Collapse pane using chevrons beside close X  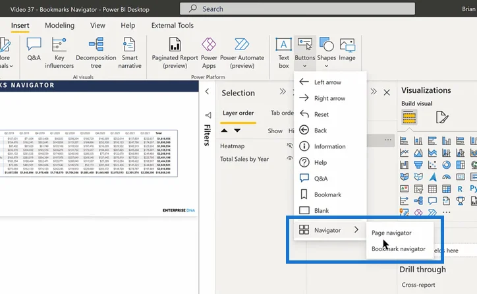point(374,92)
